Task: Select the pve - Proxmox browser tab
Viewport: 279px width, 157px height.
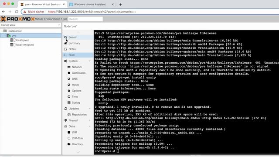Action: click(x=43, y=4)
